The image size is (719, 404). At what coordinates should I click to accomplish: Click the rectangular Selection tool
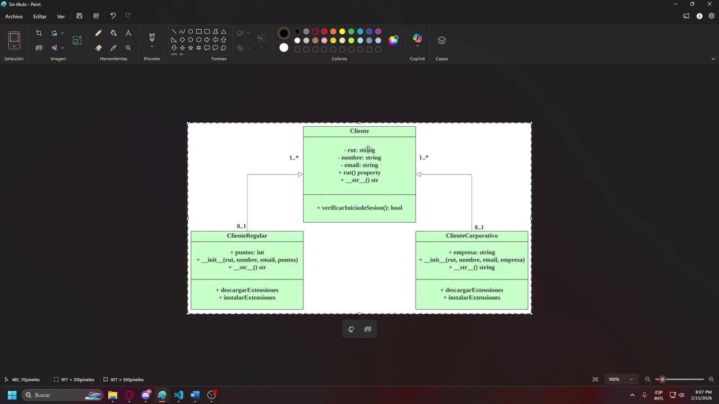pos(14,38)
